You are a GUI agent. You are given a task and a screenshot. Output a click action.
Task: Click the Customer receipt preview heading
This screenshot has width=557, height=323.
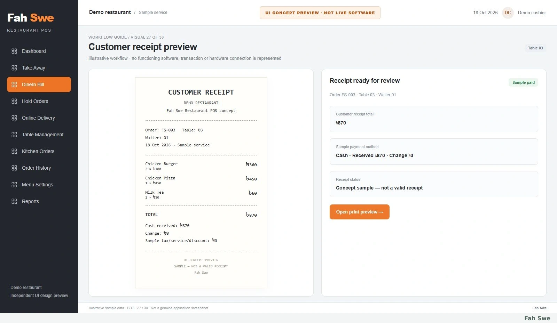pos(143,47)
